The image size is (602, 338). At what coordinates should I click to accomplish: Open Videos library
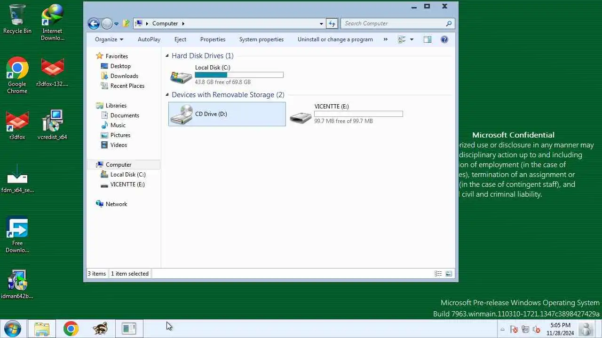coord(119,145)
